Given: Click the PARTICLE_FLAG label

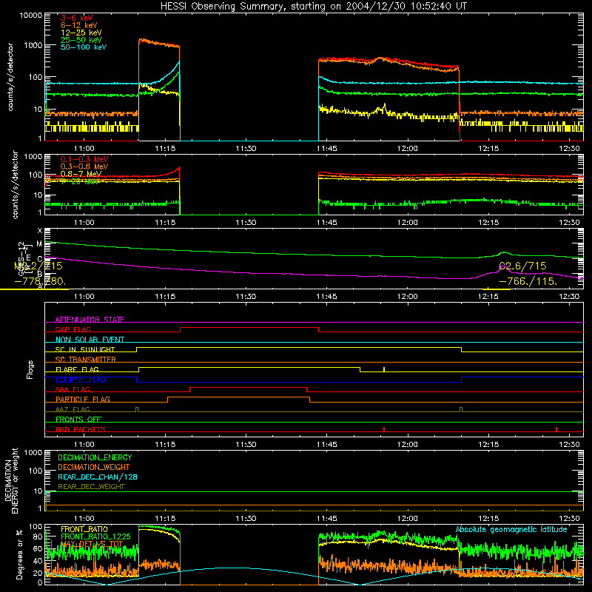Looking at the screenshot, I should click(83, 400).
